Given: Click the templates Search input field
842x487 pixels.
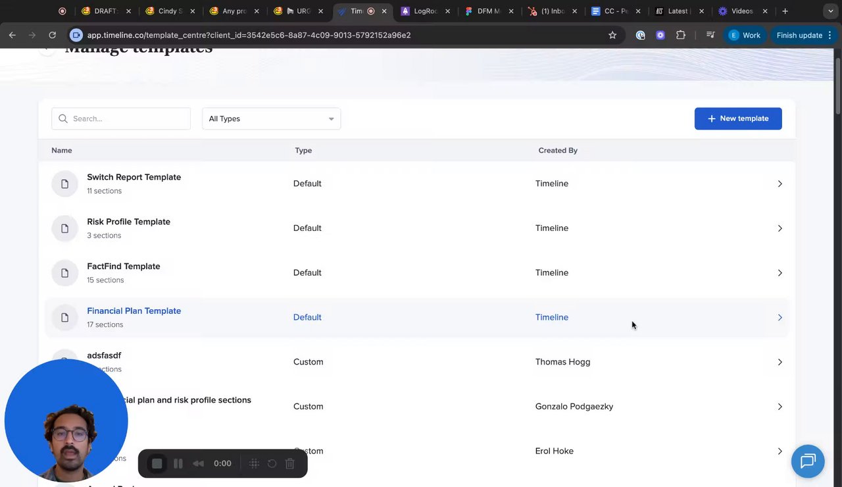Looking at the screenshot, I should [121, 118].
